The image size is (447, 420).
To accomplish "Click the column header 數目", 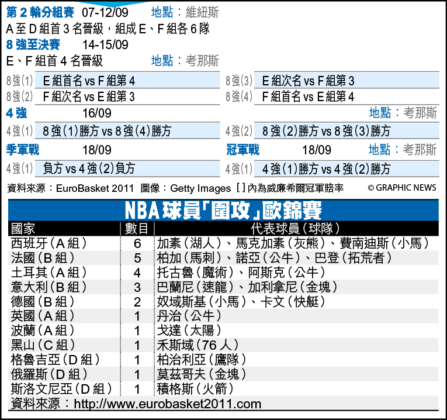I will pyautogui.click(x=137, y=229).
